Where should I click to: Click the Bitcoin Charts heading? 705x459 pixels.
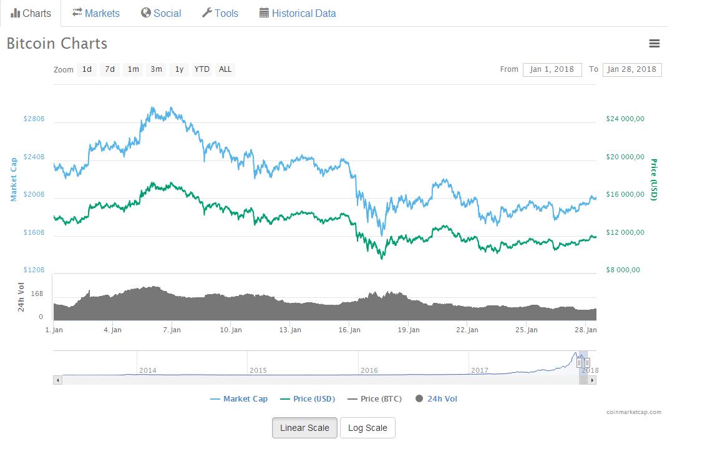pos(57,44)
